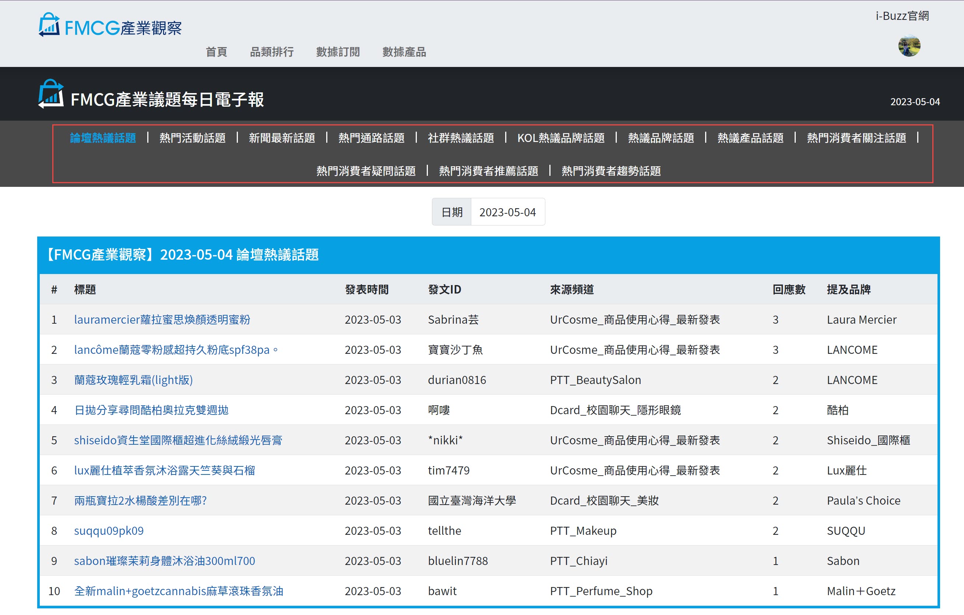
Task: Click the brand cell Laura Mercier
Action: coord(862,320)
